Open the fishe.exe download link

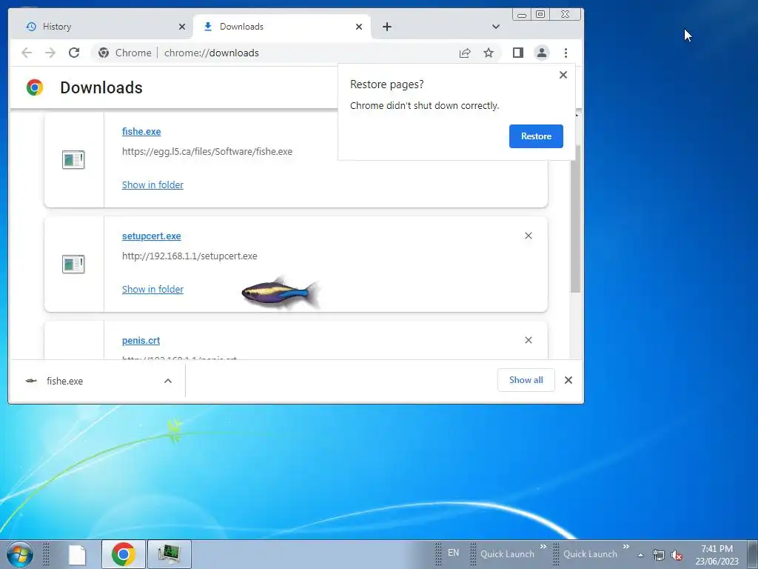pos(141,132)
